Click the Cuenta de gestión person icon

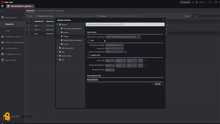pos(2,48)
